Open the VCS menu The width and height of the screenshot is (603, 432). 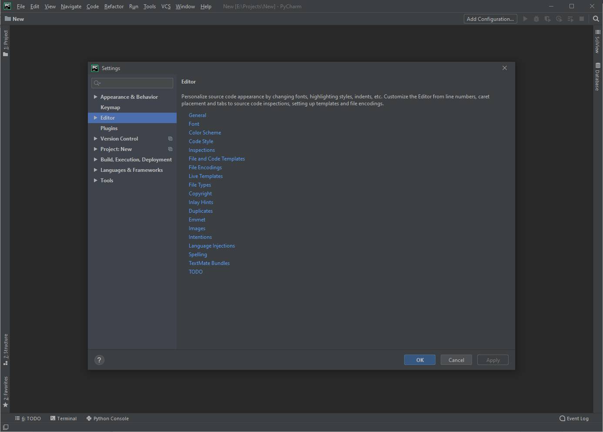166,7
